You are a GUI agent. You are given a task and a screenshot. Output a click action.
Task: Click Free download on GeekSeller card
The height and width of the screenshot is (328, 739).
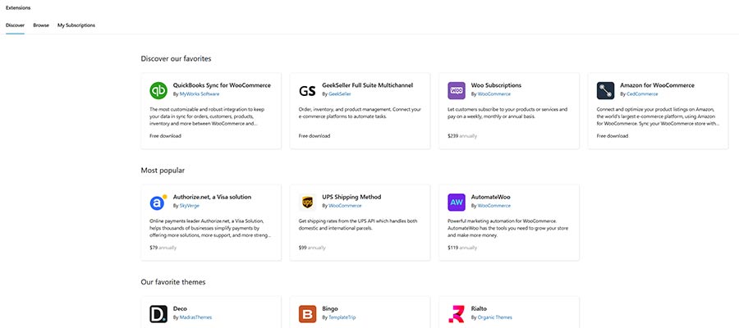[x=314, y=136]
